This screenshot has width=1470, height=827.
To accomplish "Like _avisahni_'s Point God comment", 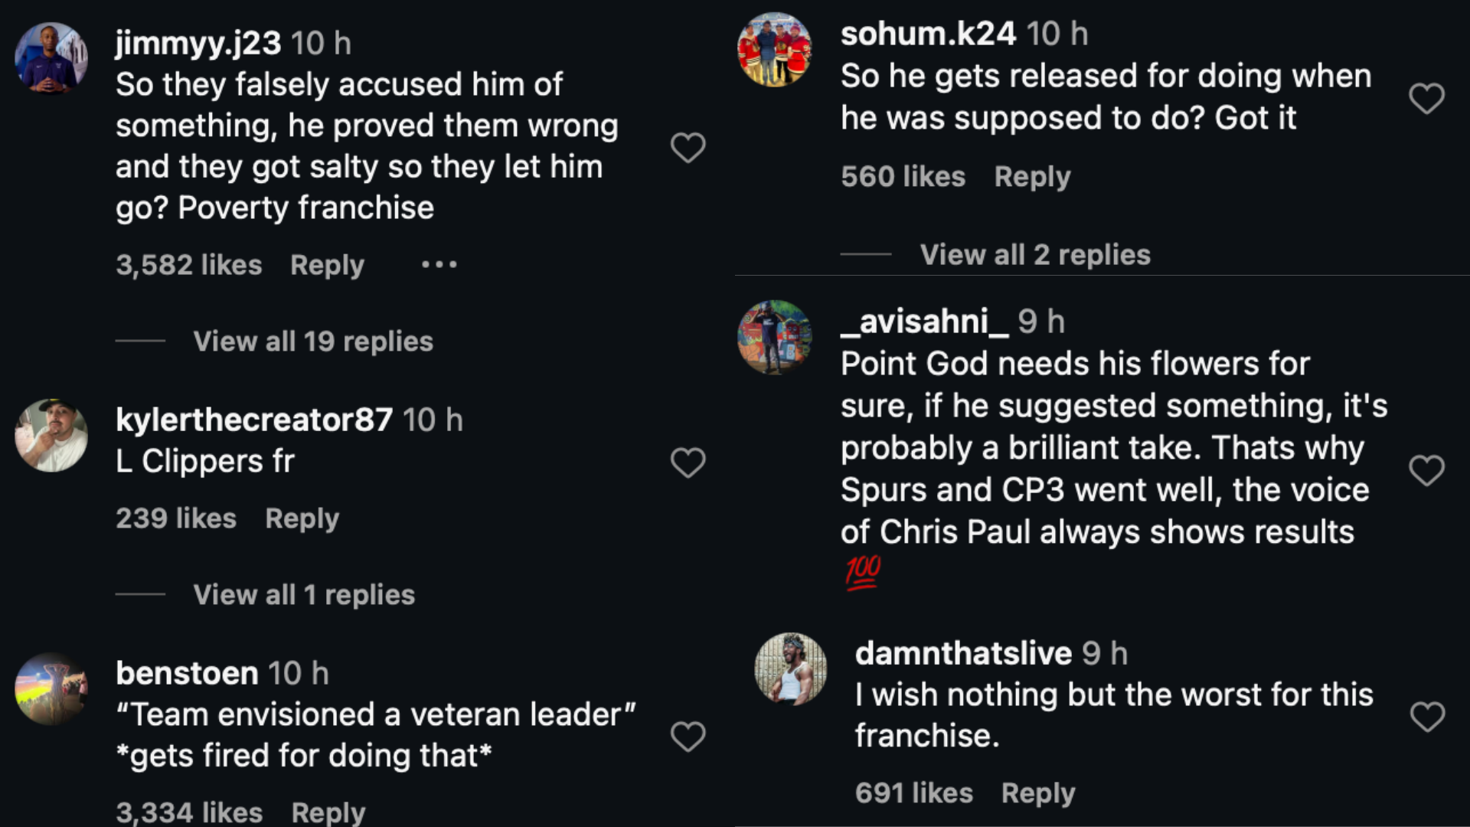I will [1426, 469].
